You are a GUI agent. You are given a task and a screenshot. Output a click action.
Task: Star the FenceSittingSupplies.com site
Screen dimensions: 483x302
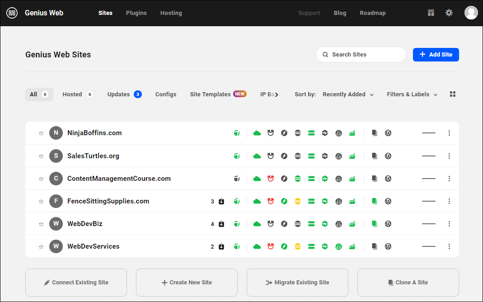(41, 202)
